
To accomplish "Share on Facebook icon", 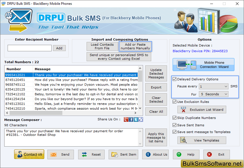I will [131, 120].
